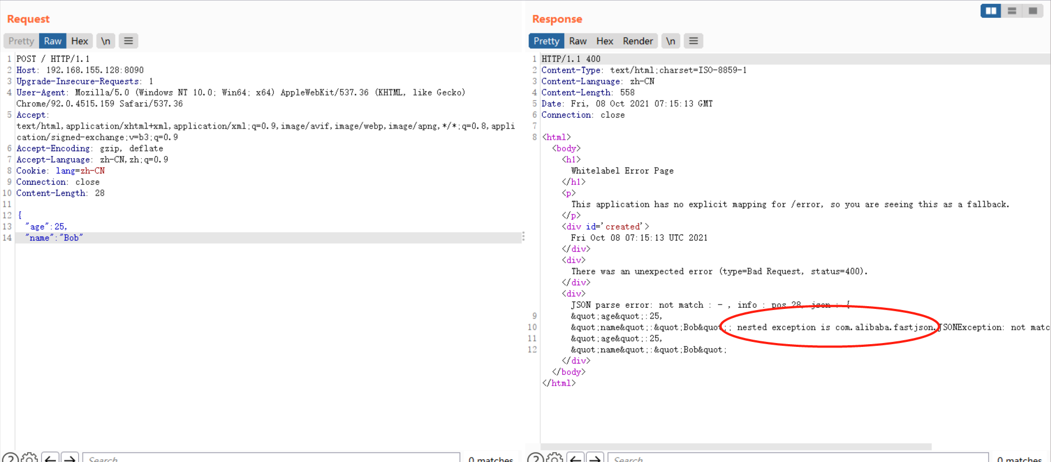Open the Hex tab in Response panel
The image size is (1051, 462).
coord(605,41)
